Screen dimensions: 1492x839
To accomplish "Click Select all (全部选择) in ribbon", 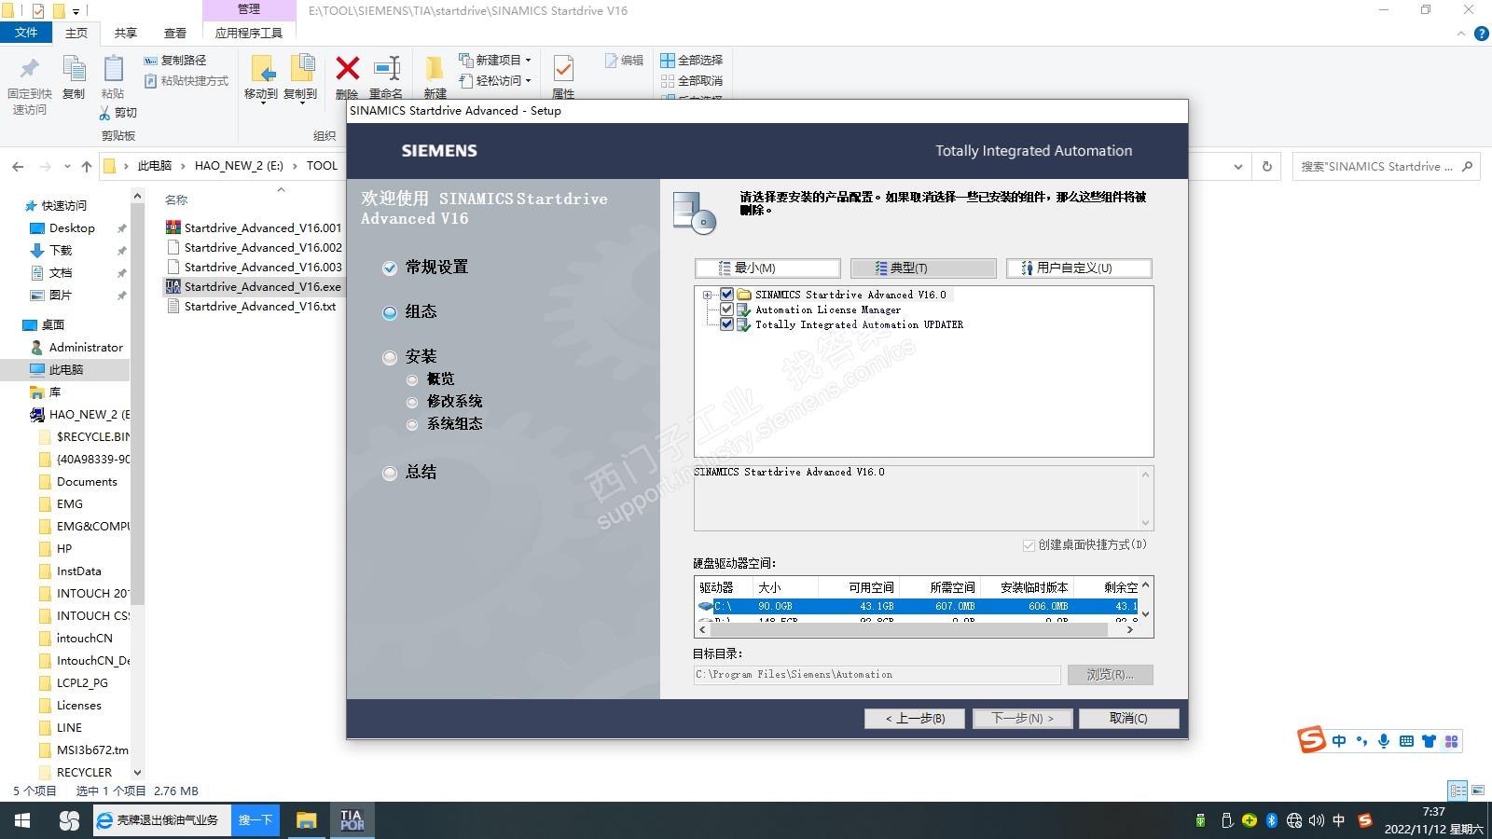I will point(692,60).
